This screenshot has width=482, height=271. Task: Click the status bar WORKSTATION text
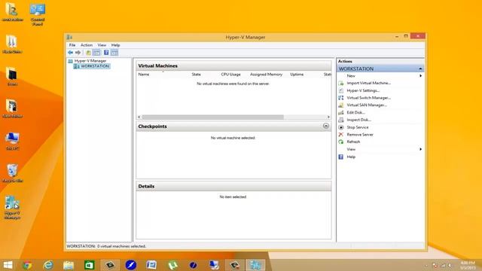tap(106, 246)
